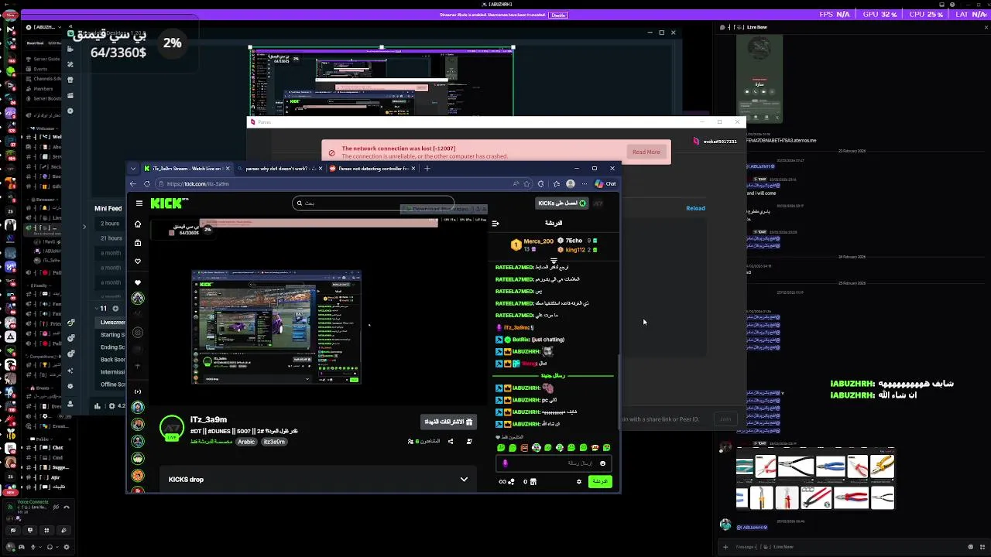Screen dimensions: 991x557
Task: Switch to iTz_3a9m Stream browser tab
Action: (187, 168)
